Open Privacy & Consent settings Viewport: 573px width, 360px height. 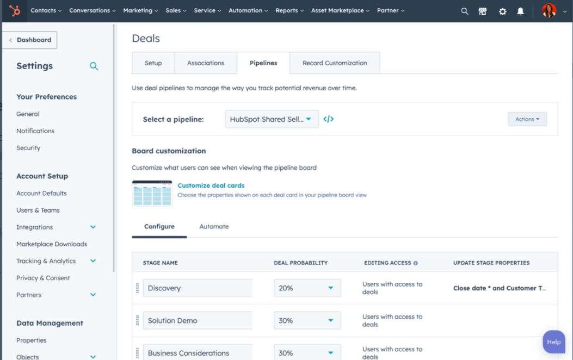click(43, 278)
